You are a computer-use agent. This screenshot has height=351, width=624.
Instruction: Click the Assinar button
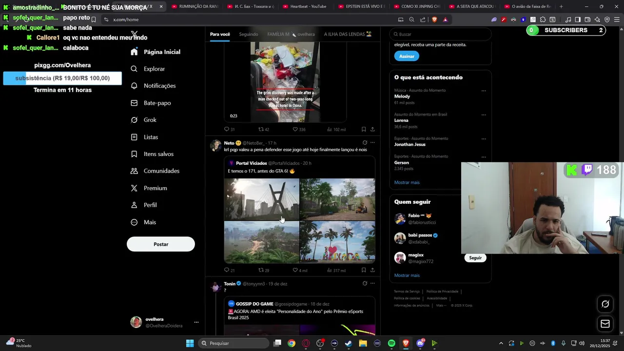click(407, 56)
